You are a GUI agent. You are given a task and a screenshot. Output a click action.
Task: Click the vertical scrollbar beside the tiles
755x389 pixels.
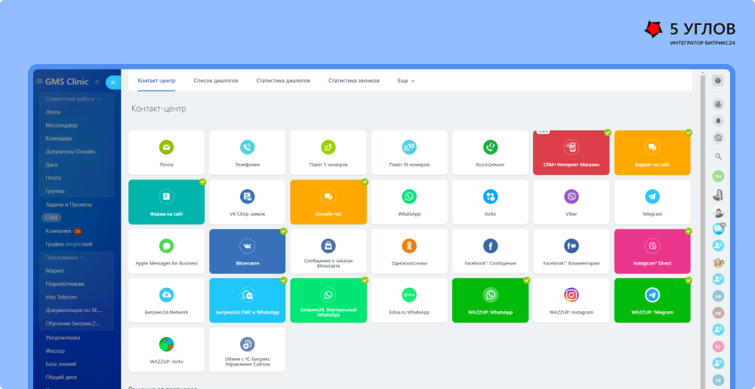click(x=702, y=226)
